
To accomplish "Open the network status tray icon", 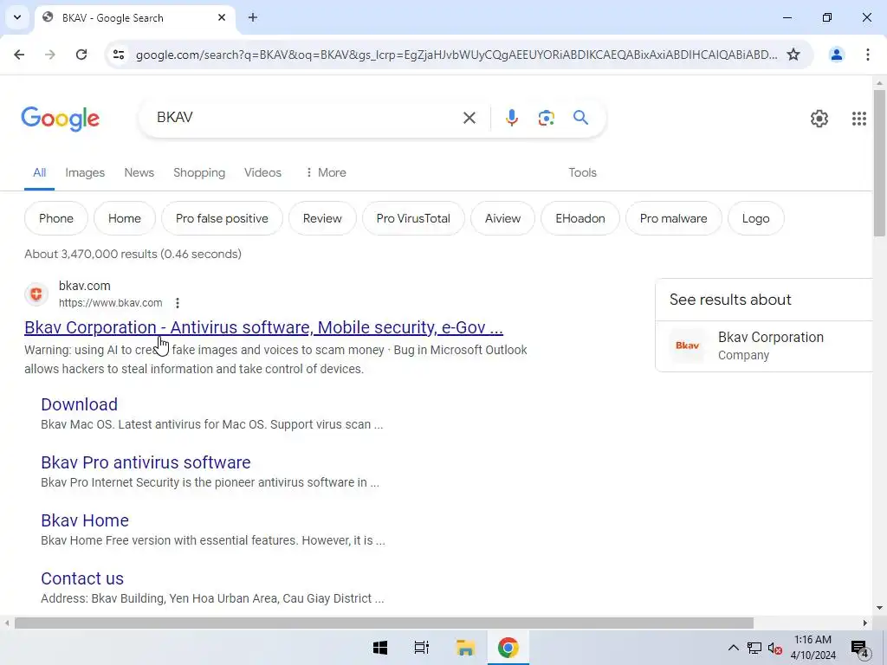I will [x=754, y=648].
